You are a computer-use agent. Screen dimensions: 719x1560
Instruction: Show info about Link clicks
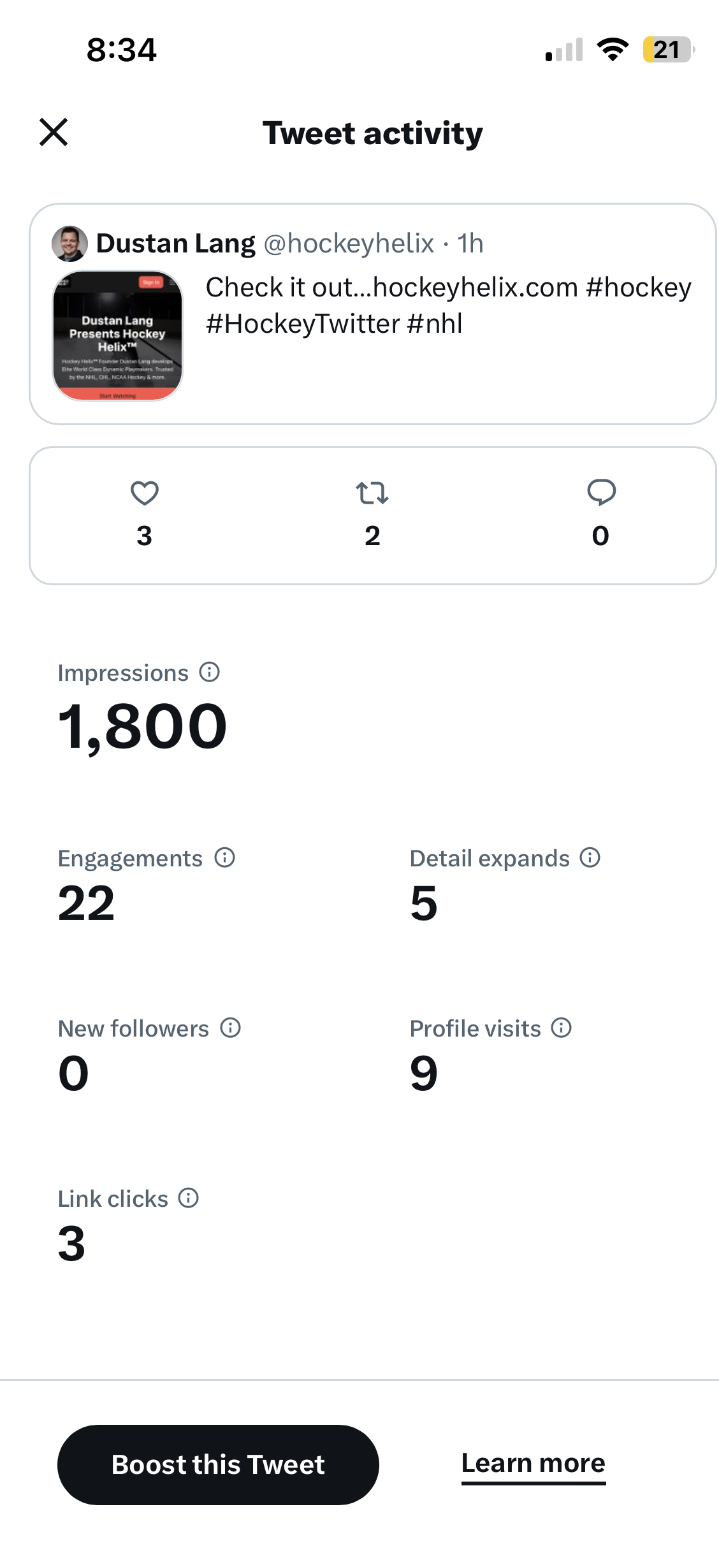tap(189, 1198)
